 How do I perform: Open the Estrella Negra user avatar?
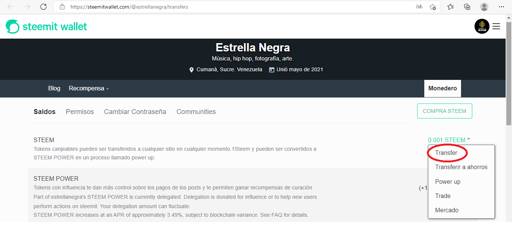tap(482, 26)
